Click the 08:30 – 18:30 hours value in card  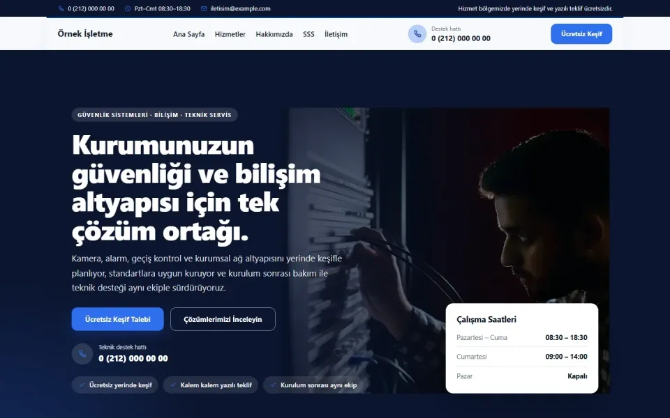(566, 337)
